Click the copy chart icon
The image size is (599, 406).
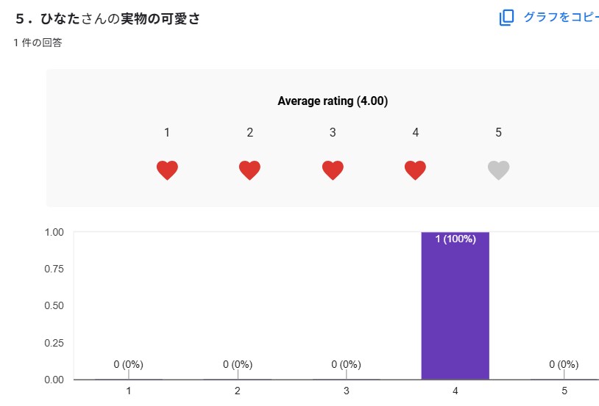point(506,18)
